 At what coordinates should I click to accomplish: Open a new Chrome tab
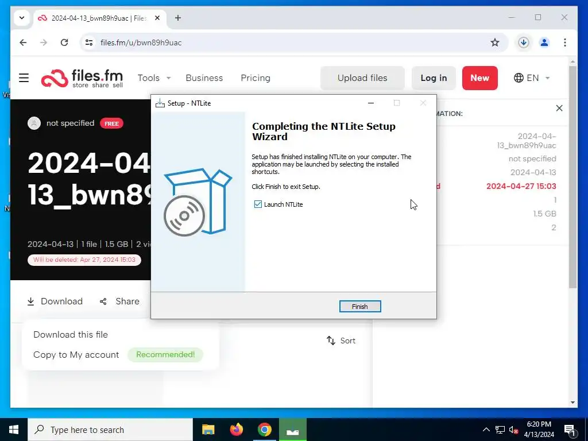(178, 18)
